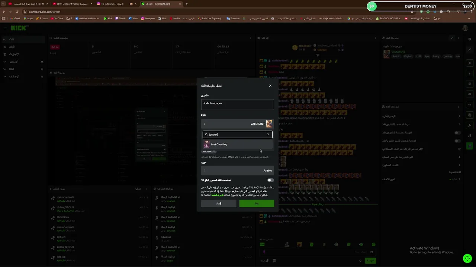Open channel actions panel options menu
This screenshot has width=476, height=267.
[459, 107]
